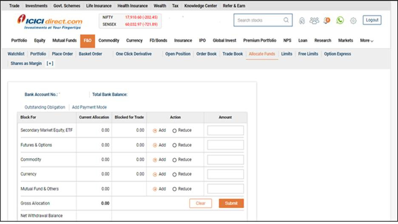Screen dimensions: 398x224
Task: Click the Clear button
Action: 201,203
